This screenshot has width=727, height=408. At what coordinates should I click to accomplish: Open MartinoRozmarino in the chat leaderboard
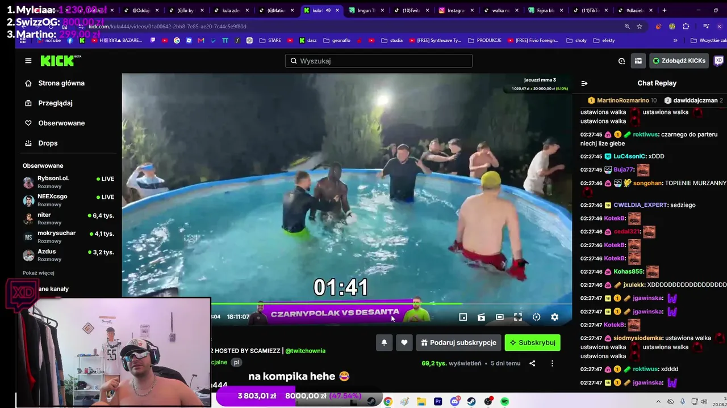(x=622, y=100)
